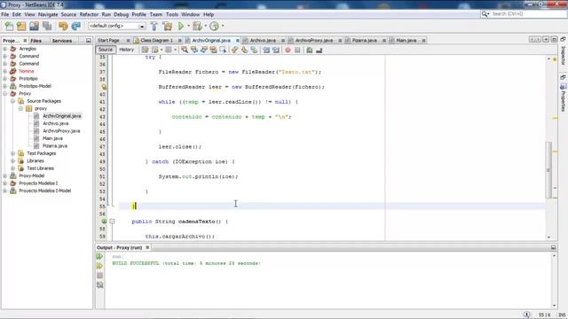Select Prototipo-Model project in tree
The height and width of the screenshot is (319, 568).
pos(35,86)
